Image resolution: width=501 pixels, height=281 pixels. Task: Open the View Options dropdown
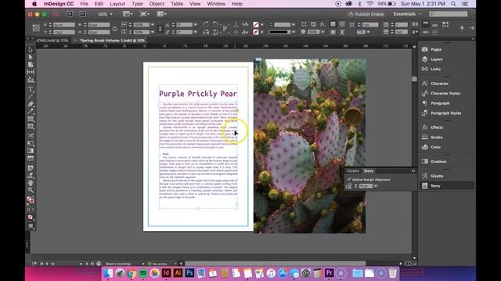[x=128, y=14]
